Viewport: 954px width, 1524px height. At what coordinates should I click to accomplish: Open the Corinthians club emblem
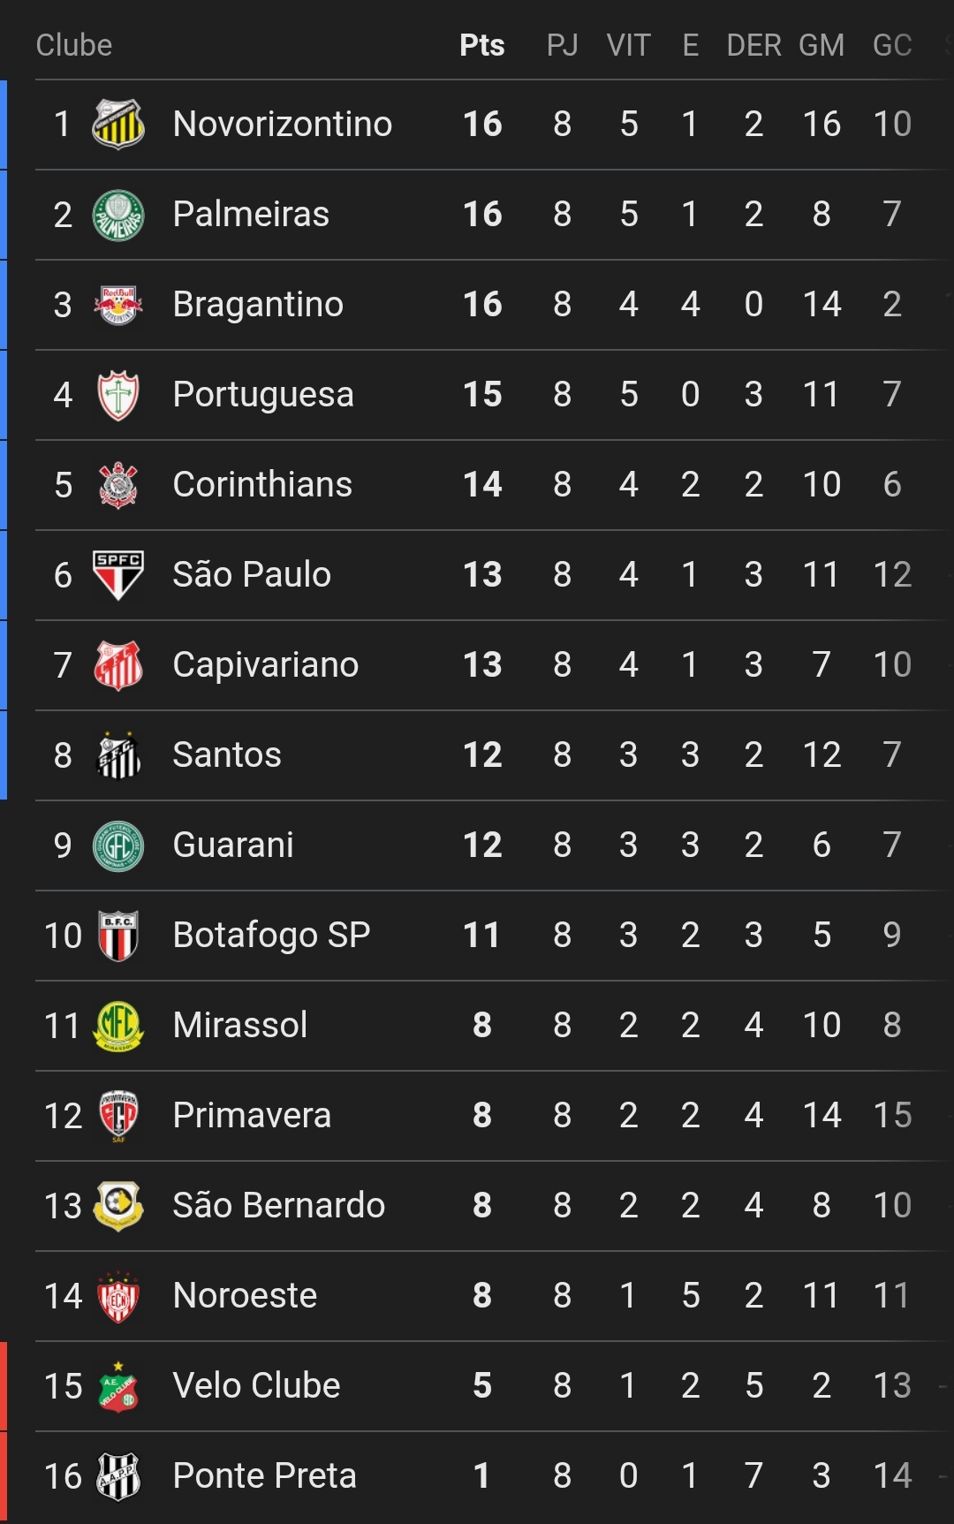tap(118, 485)
